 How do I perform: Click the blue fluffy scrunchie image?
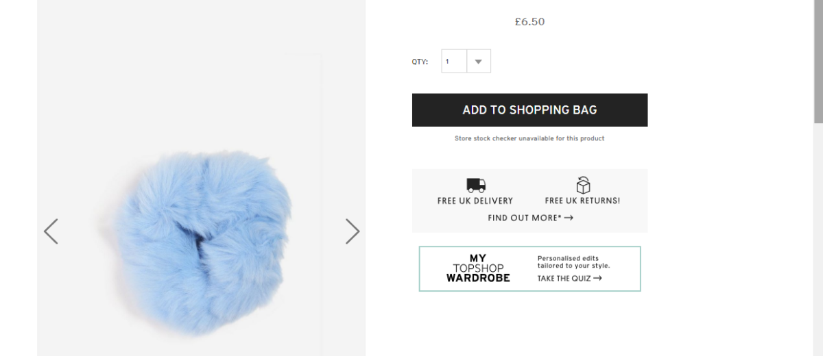pyautogui.click(x=202, y=241)
